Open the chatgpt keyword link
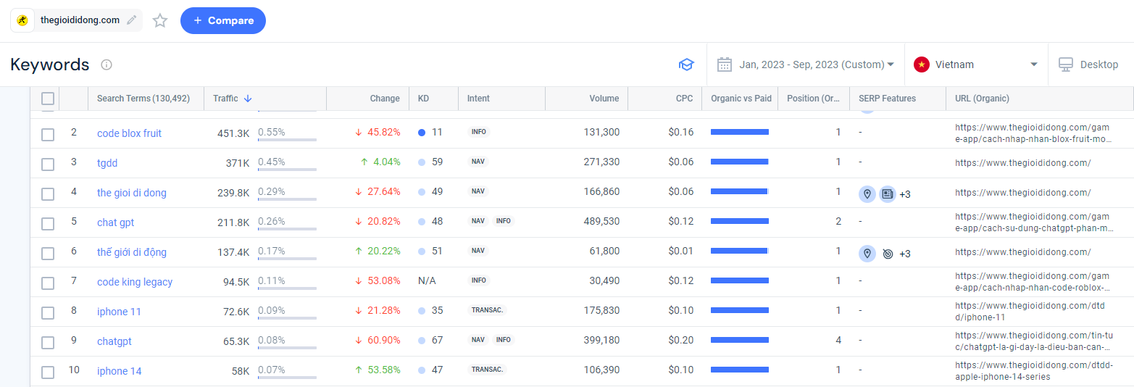Image resolution: width=1134 pixels, height=387 pixels. click(114, 341)
